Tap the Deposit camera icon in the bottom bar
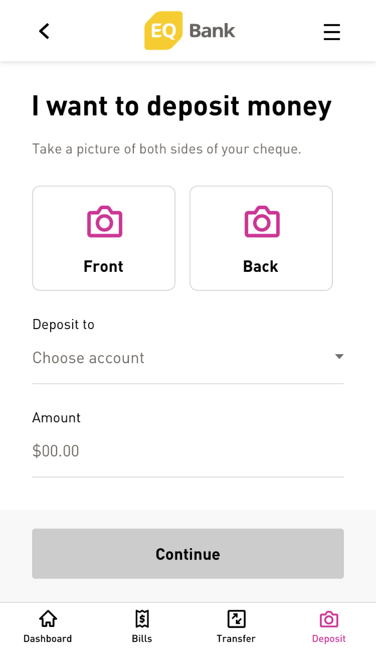This screenshot has height=650, width=376. click(x=329, y=619)
